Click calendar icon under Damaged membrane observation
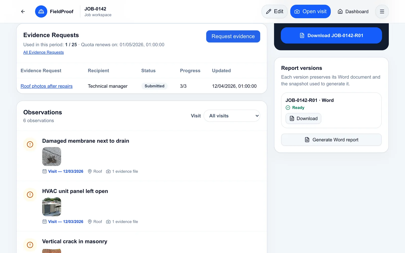The image size is (405, 253). (x=45, y=171)
